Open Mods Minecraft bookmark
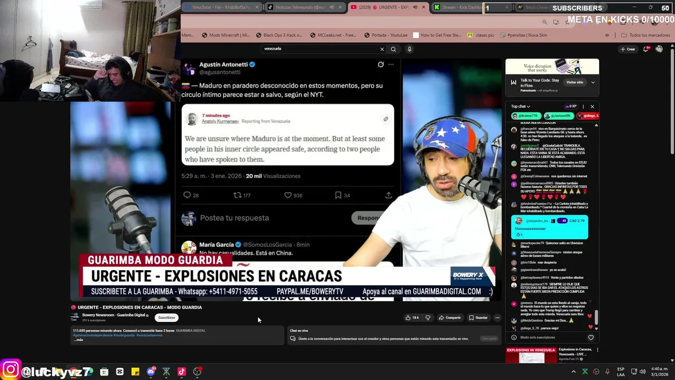 [226, 35]
